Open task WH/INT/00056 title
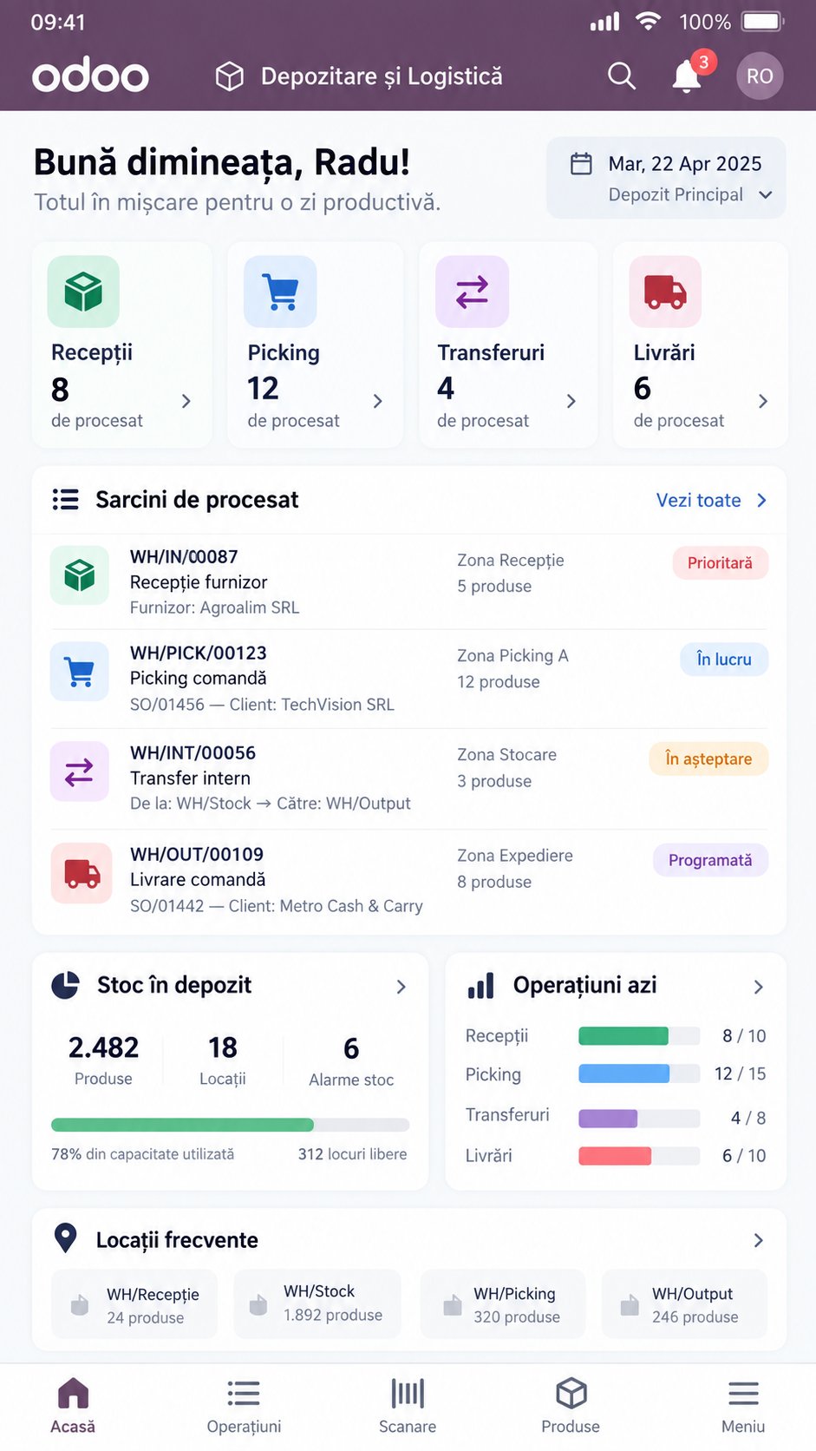The height and width of the screenshot is (1451, 816). click(x=193, y=753)
